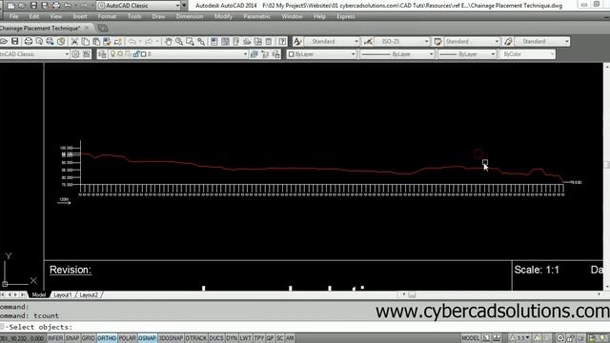Click the Layer Previous icon
610x343 pixels.
pos(265,54)
